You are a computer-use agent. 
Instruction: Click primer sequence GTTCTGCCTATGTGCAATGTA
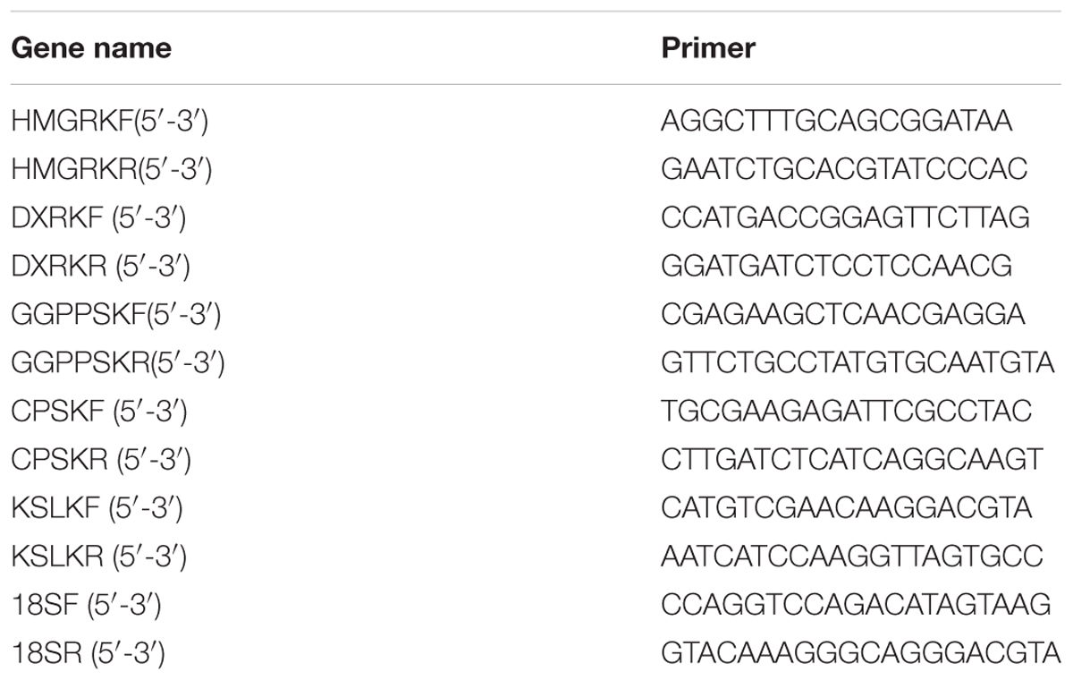858,362
